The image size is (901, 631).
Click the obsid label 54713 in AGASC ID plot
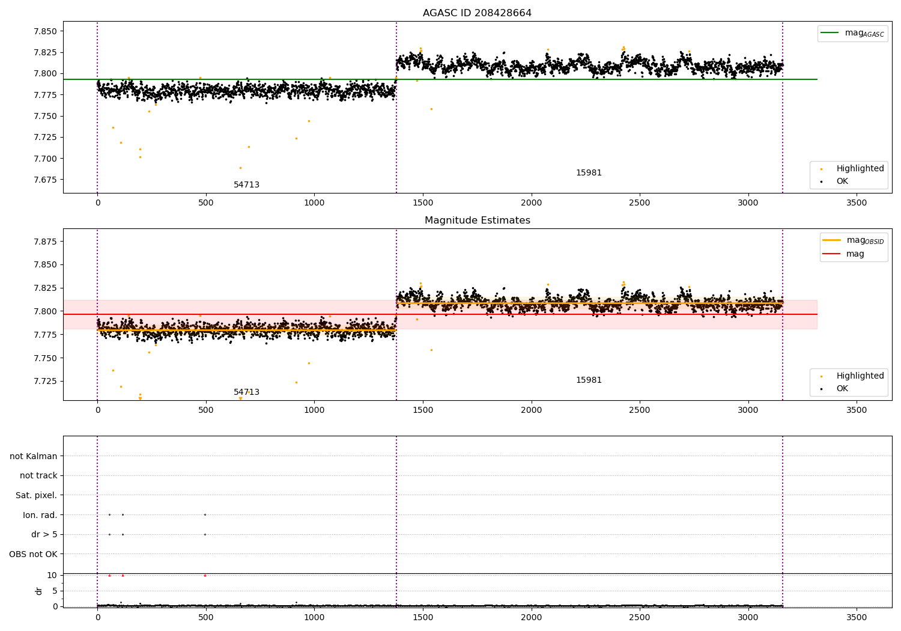246,185
